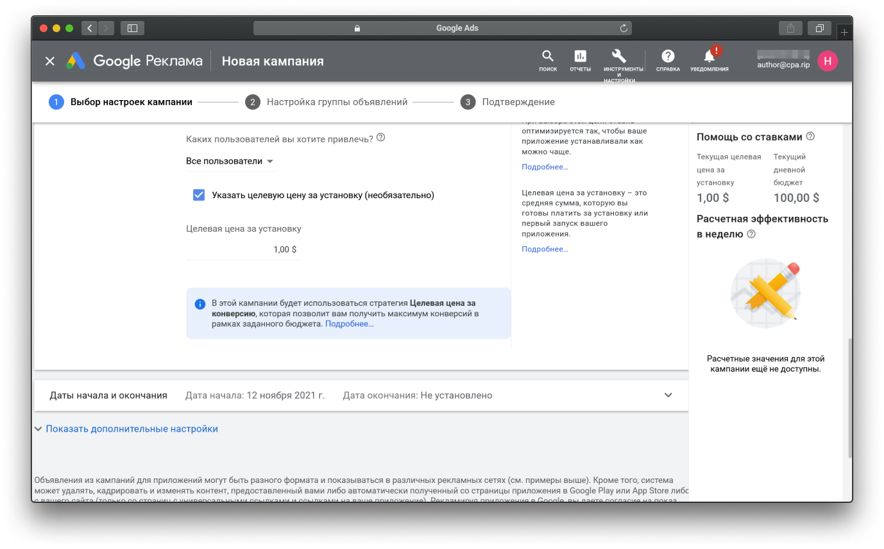
Task: Click the author@cpa.rip account email
Action: tap(783, 64)
